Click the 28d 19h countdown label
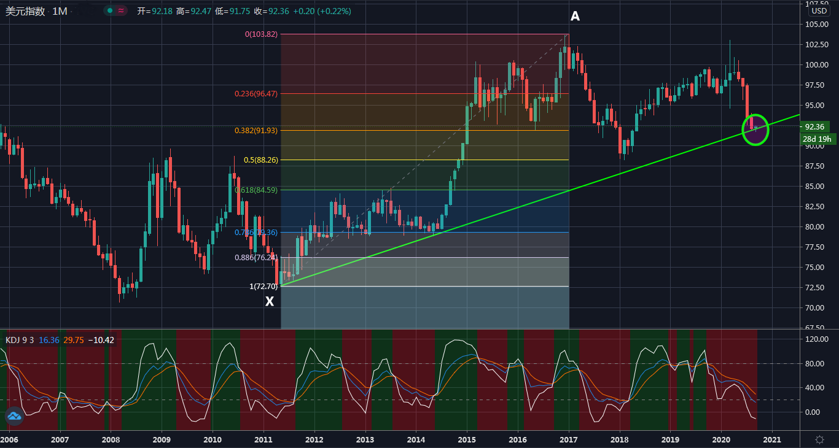 click(816, 139)
